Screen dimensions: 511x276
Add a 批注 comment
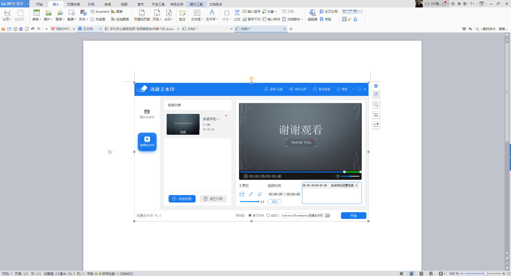(182, 15)
